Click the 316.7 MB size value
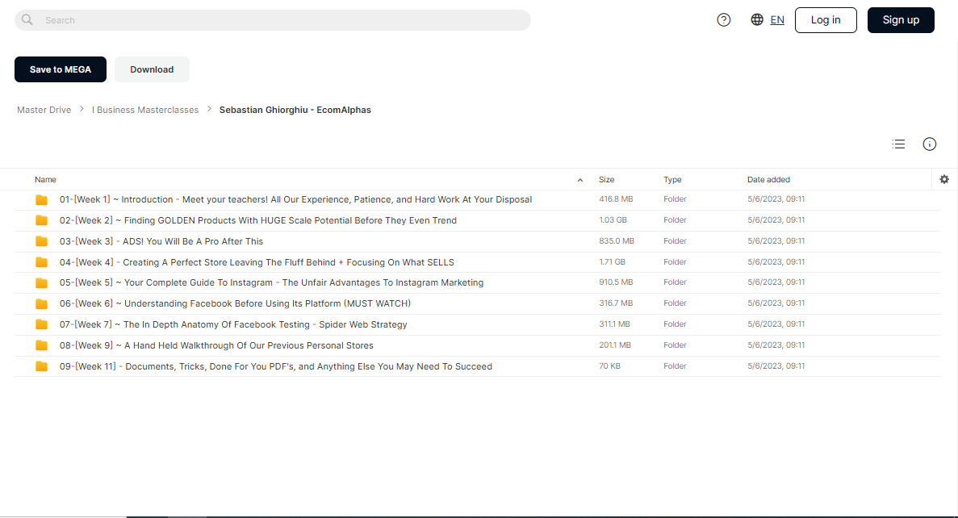The image size is (958, 518). tap(616, 303)
